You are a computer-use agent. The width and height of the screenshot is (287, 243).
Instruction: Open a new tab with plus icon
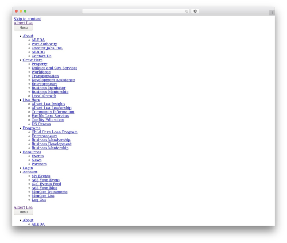point(272,13)
